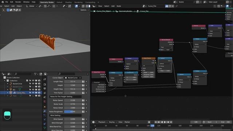
Task: Click the Height attribute toggle icon
Action: pos(83,86)
